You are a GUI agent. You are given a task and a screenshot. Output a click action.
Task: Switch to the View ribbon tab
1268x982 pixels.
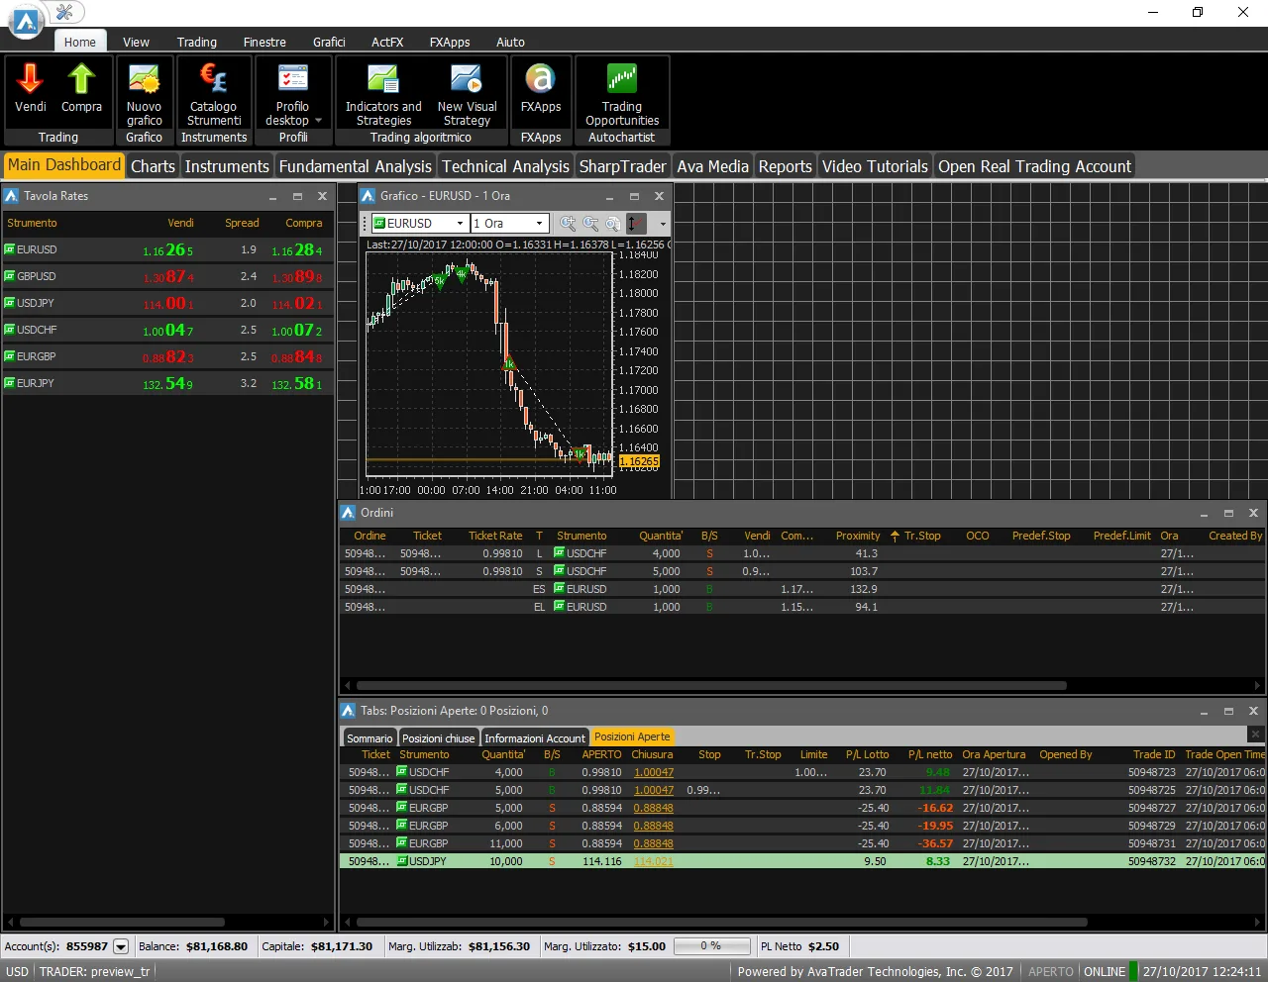[x=136, y=42]
